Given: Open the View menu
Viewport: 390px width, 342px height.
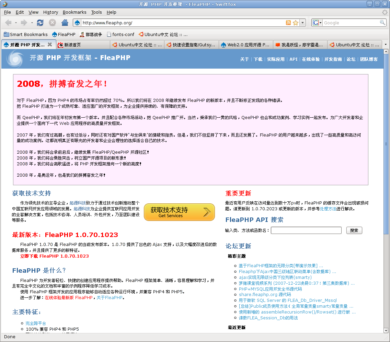Looking at the screenshot, I should pyautogui.click(x=34, y=12).
